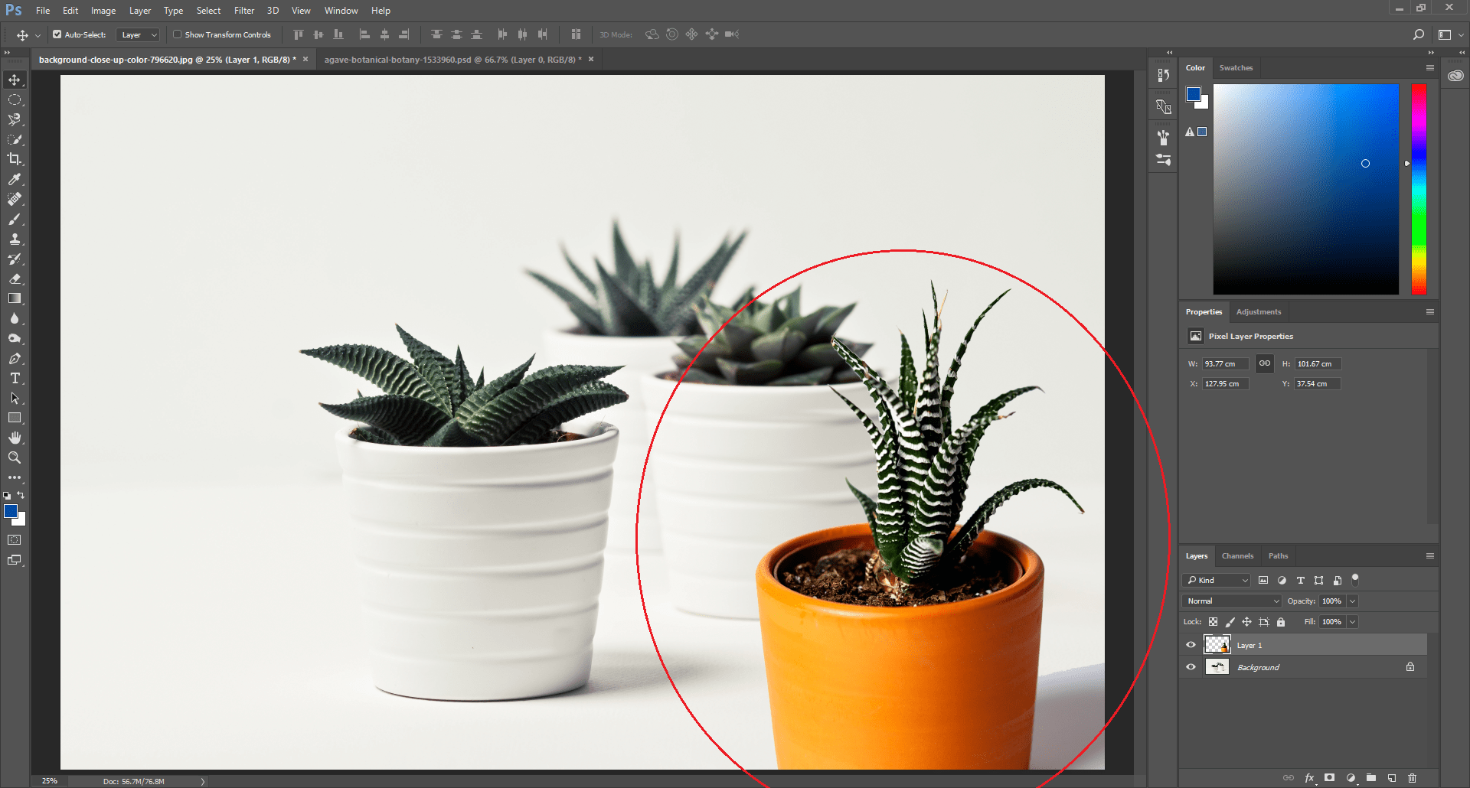Viewport: 1470px width, 788px height.
Task: Select the Blur tool
Action: pyautogui.click(x=15, y=318)
